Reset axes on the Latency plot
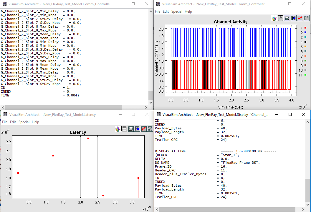Viewport: 311px width, 212px height. pos(137,129)
